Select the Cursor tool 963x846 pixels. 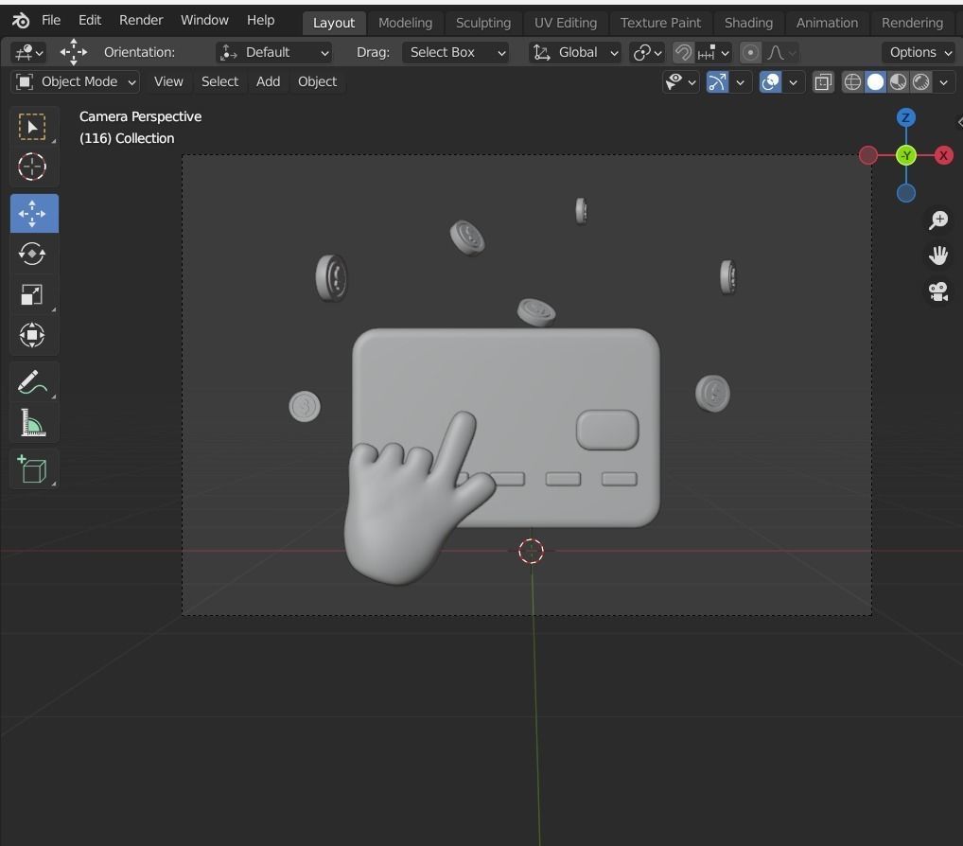click(x=32, y=167)
